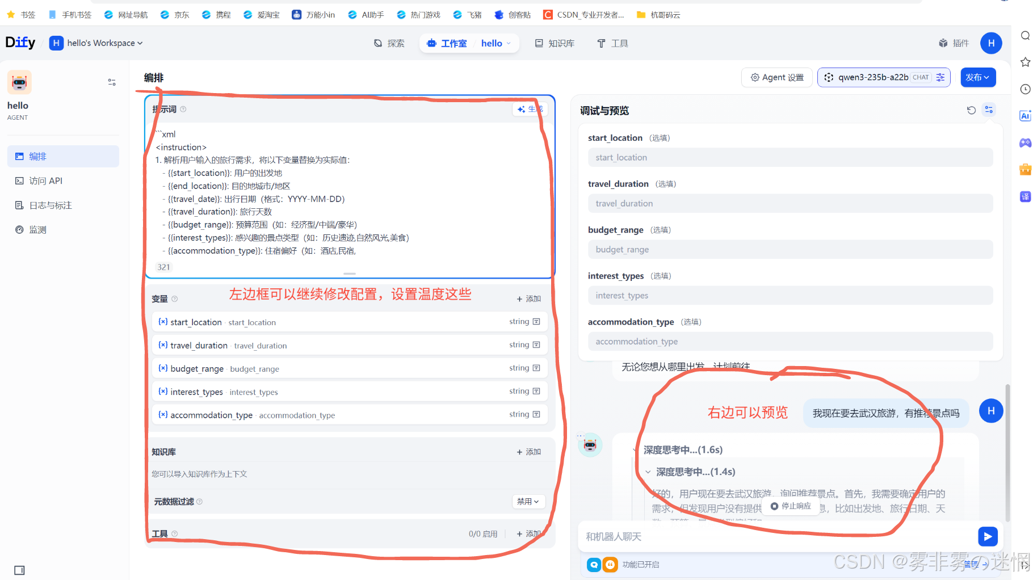Open settings icon of accommodation_type variable row

coord(536,415)
